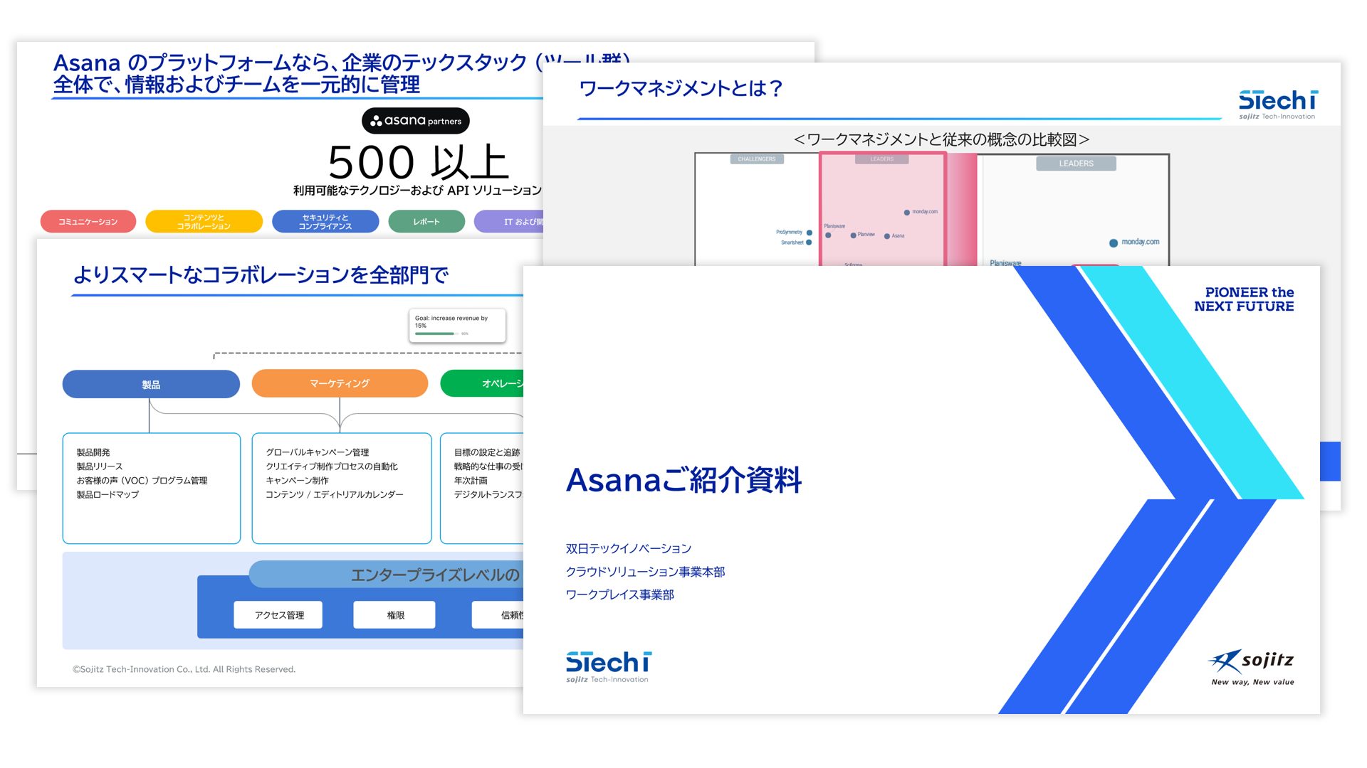
Task: Click the 権限 box
Action: pyautogui.click(x=394, y=615)
